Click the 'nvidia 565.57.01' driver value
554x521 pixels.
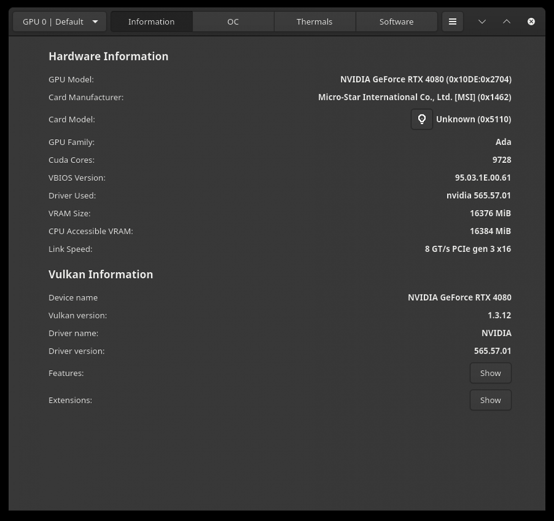pos(479,195)
